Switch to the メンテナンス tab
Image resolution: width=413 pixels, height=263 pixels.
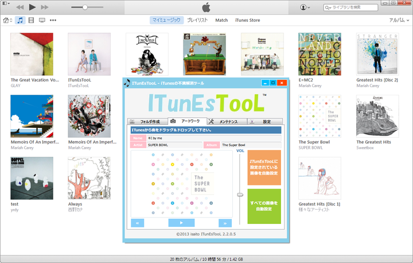(x=227, y=122)
